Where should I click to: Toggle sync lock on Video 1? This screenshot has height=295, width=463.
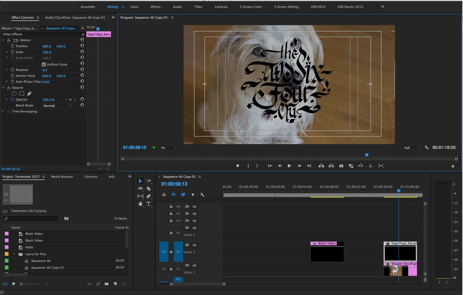click(x=187, y=265)
